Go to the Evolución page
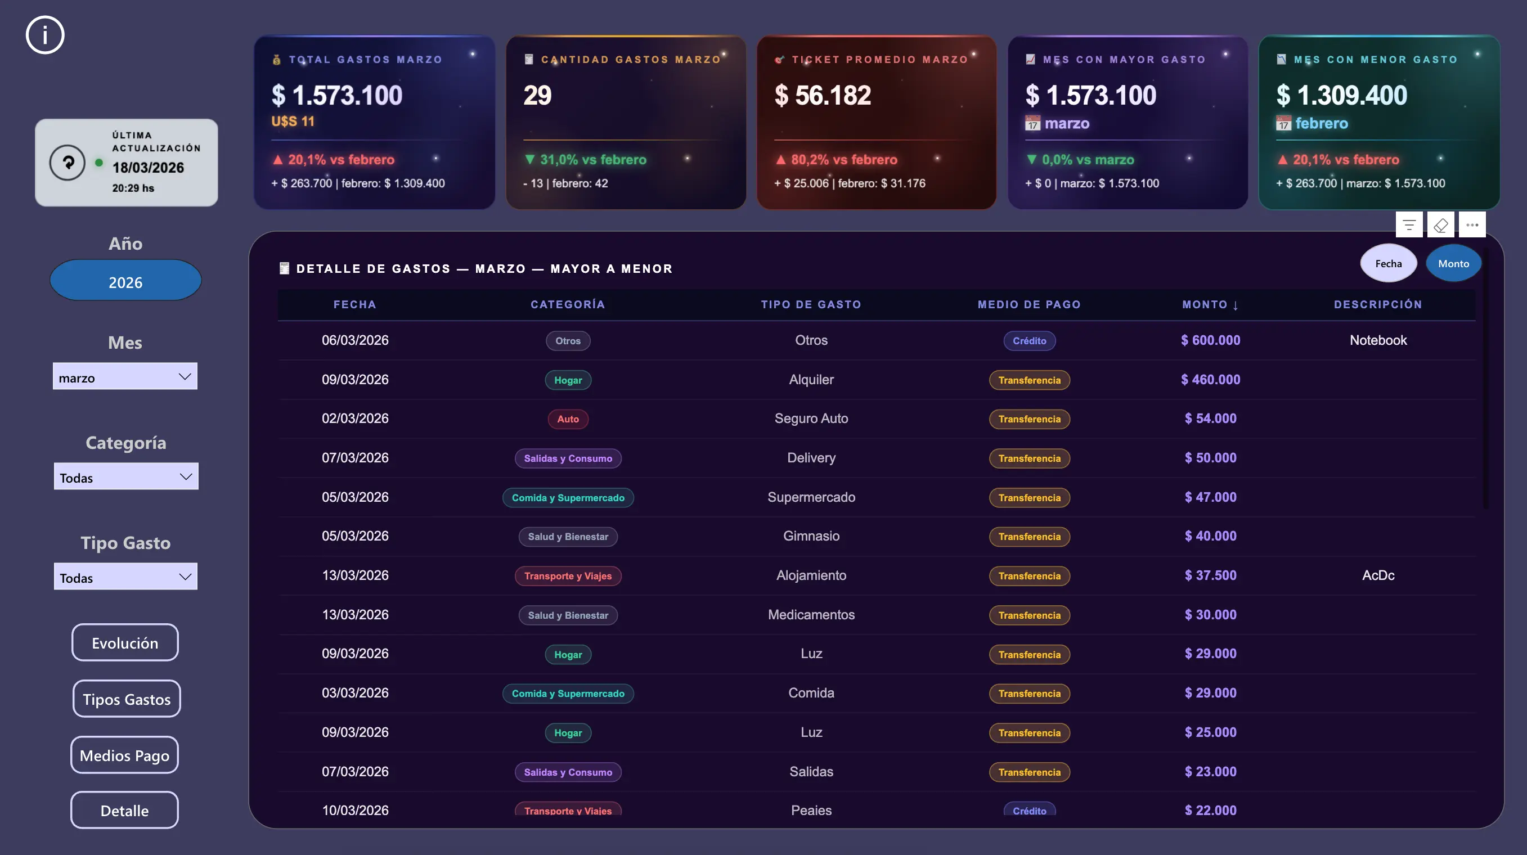The height and width of the screenshot is (855, 1527). click(x=125, y=642)
